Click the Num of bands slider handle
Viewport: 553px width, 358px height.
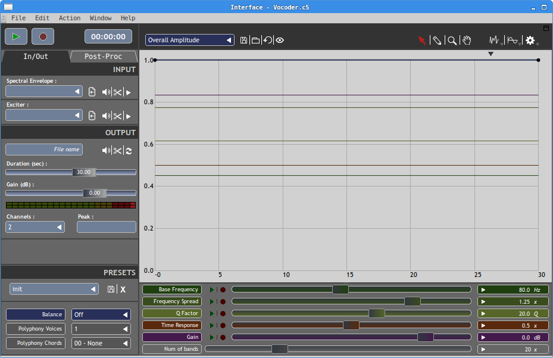point(280,349)
